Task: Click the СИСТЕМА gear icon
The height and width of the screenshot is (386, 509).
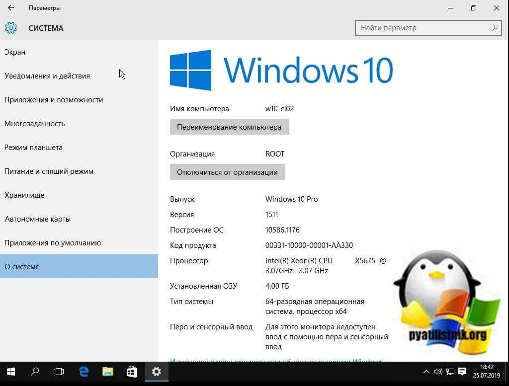Action: coord(11,28)
